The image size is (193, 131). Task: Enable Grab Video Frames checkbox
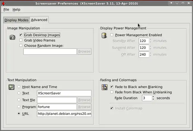pyautogui.click(x=21, y=40)
